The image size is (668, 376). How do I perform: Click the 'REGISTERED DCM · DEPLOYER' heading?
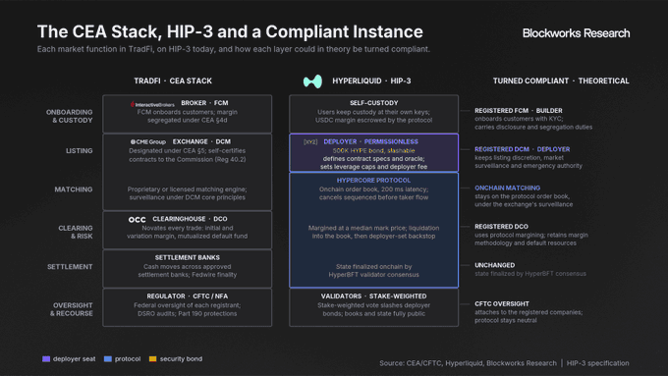pyautogui.click(x=523, y=149)
